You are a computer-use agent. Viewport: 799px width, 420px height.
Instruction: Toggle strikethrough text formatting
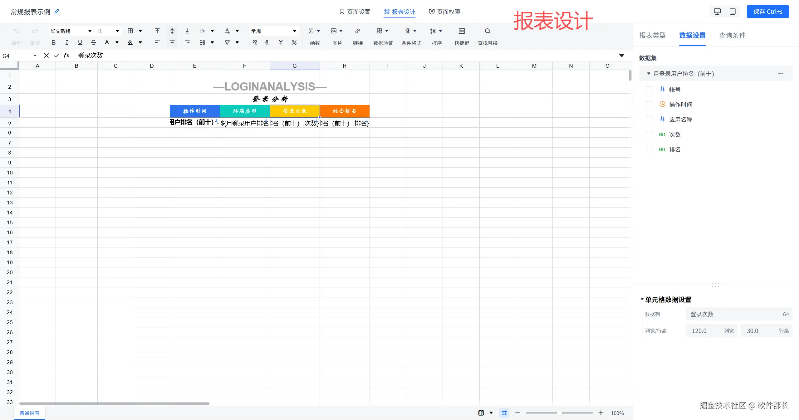coord(93,42)
